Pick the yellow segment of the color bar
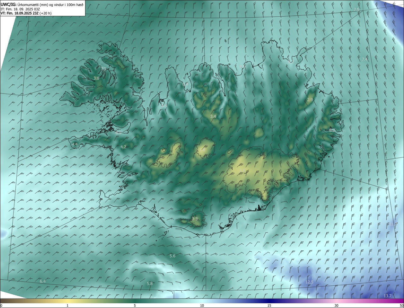This screenshot has height=308, width=404. coord(68,301)
